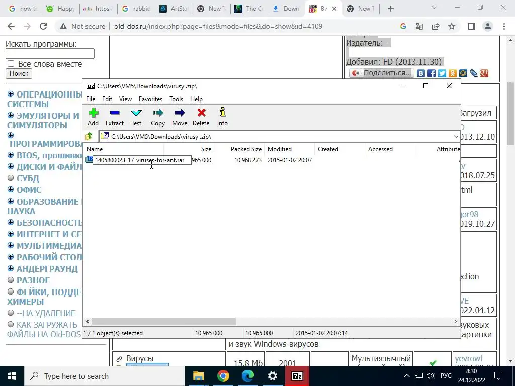
Task: Go up one folder level in 7-Zip
Action: click(89, 136)
